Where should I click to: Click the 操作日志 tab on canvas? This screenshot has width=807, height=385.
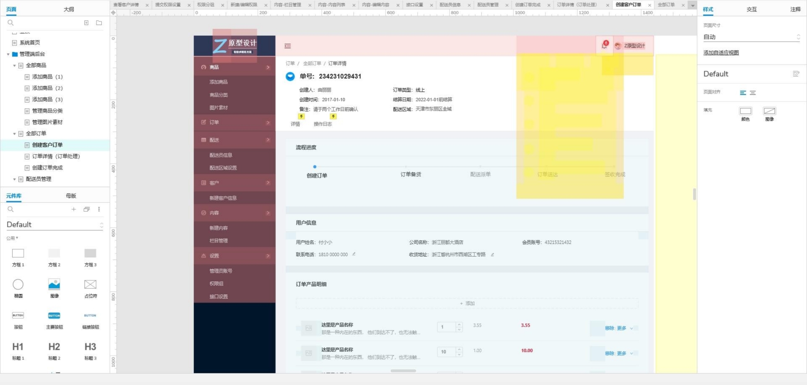(x=322, y=124)
